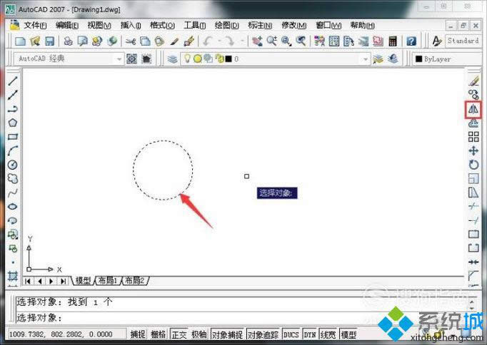Select the Revision Cloud tool

click(x=13, y=178)
